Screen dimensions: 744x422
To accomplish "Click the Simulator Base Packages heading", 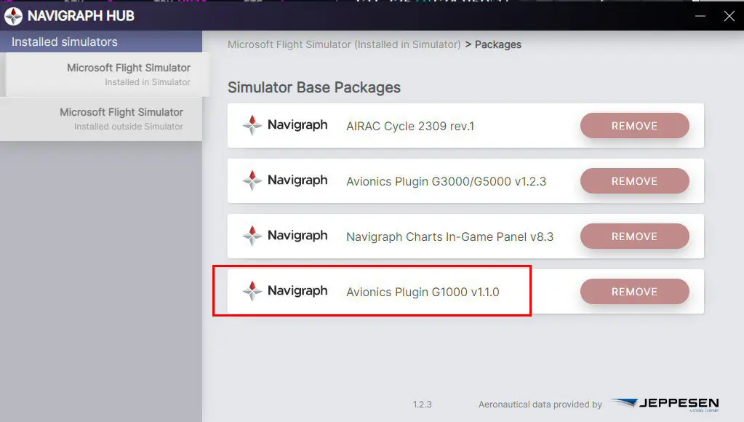I will tap(314, 87).
